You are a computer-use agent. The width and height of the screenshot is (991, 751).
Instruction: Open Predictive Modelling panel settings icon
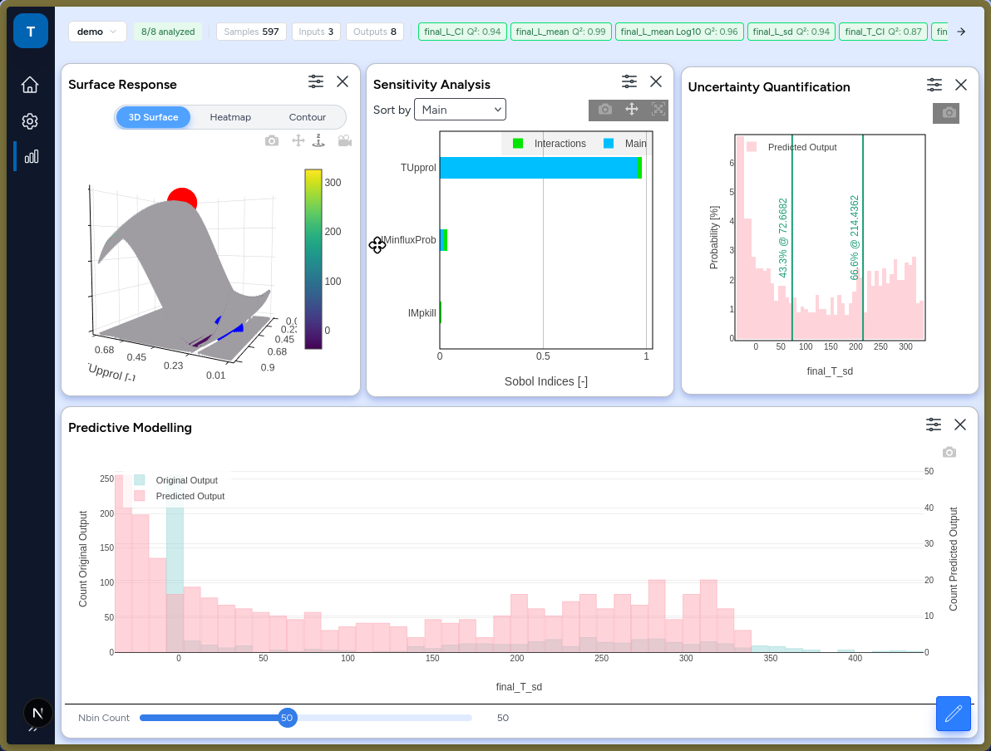tap(934, 425)
